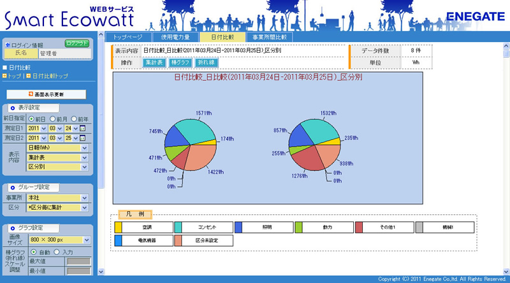Click the 最小値 input field
The image size is (510, 283).
click(x=78, y=271)
